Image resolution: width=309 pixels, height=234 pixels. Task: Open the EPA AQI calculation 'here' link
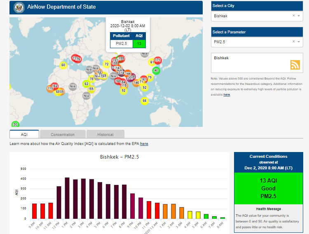click(x=144, y=144)
